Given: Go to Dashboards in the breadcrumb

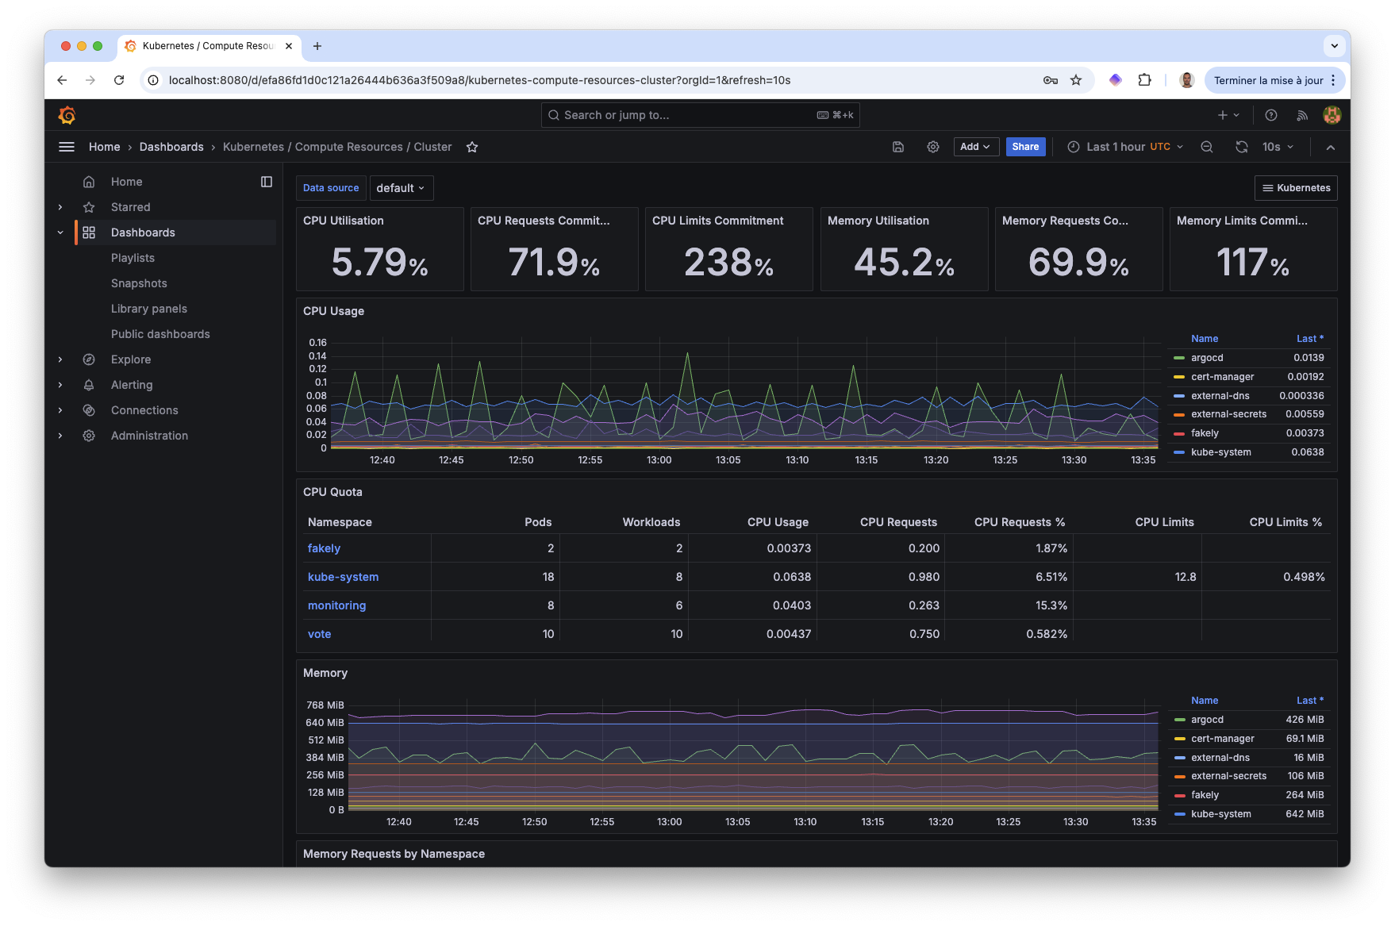Looking at the screenshot, I should point(171,147).
